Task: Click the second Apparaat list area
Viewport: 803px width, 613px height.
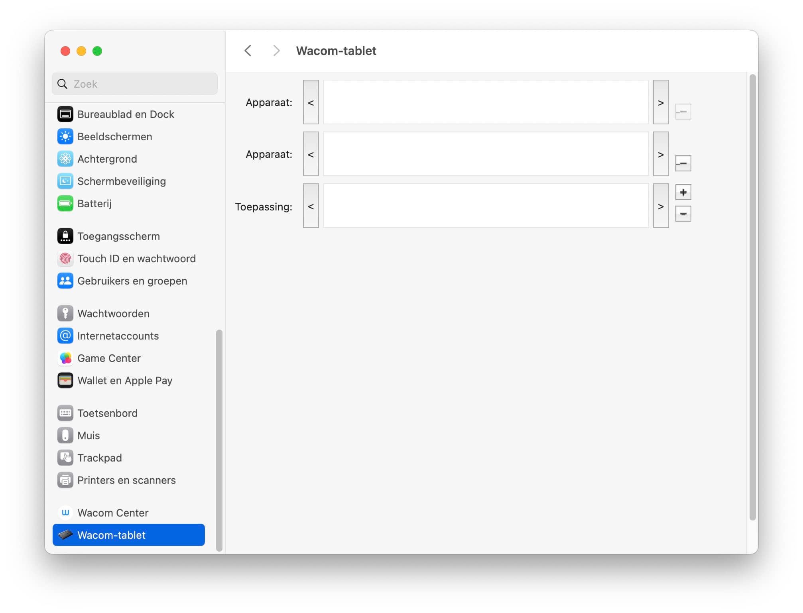Action: point(486,154)
